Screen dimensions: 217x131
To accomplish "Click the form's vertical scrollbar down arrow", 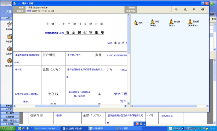I will click(x=128, y=103).
